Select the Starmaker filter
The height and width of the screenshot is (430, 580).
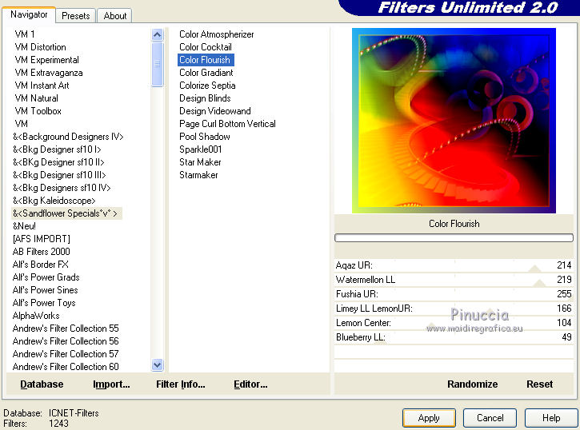click(198, 175)
